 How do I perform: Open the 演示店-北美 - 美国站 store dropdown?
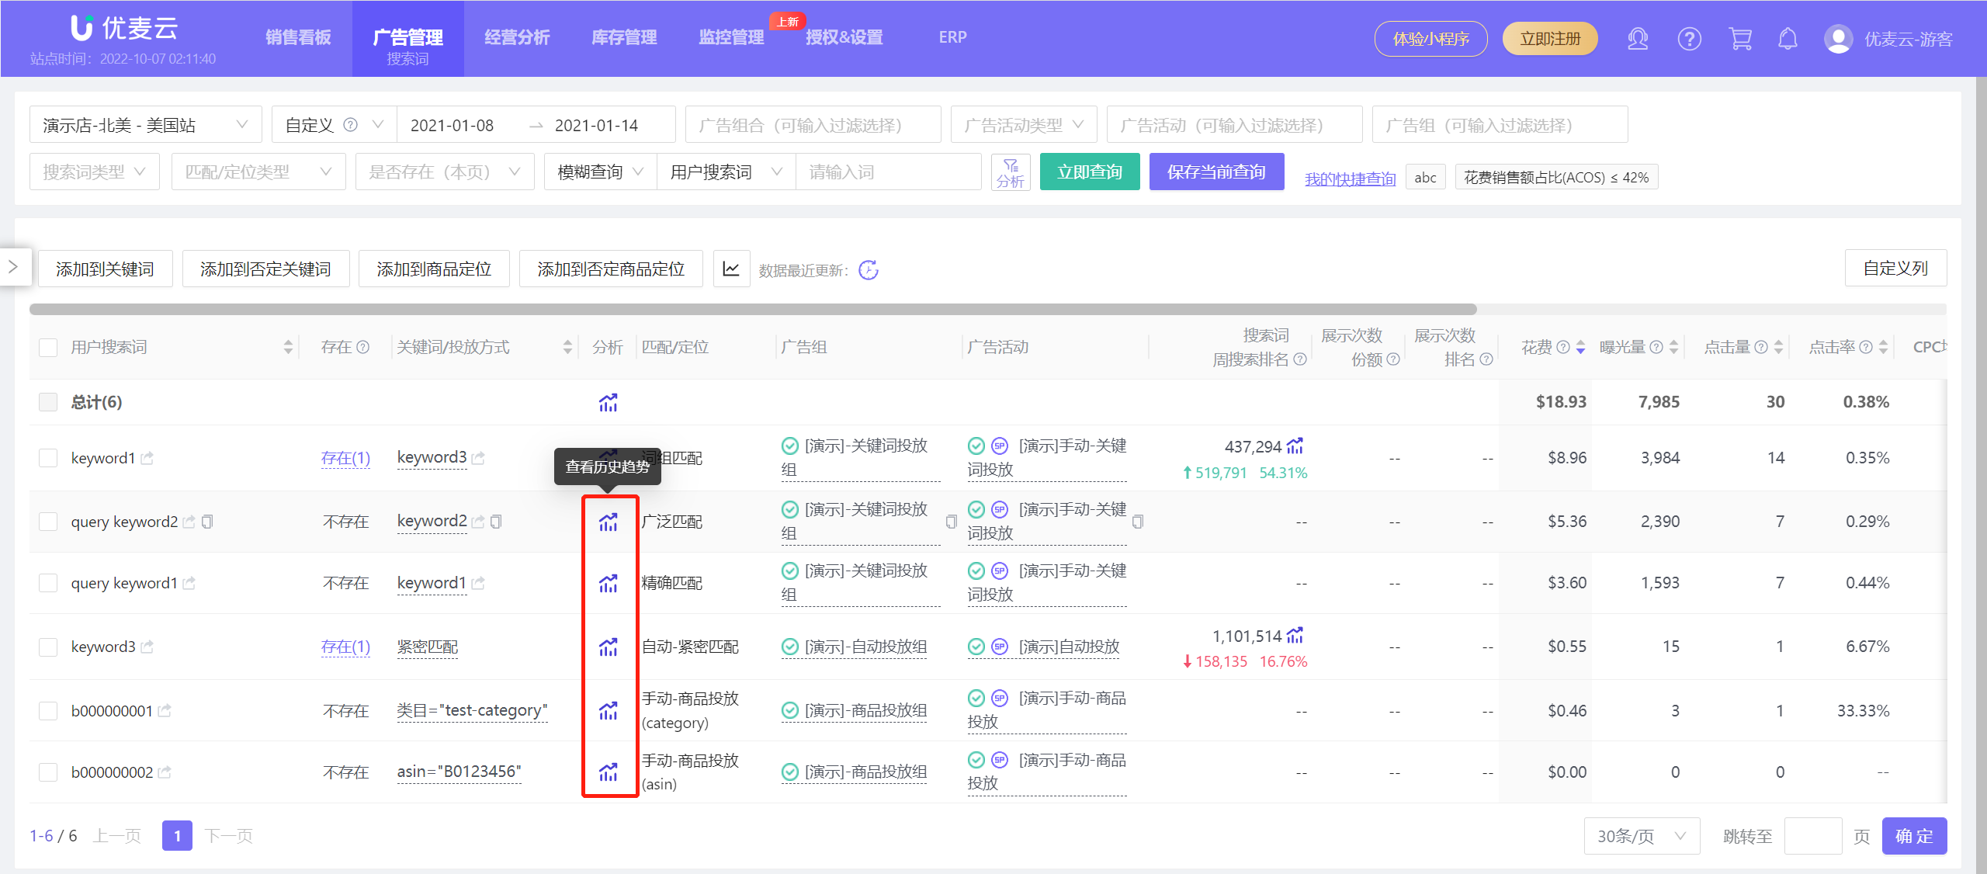point(146,125)
